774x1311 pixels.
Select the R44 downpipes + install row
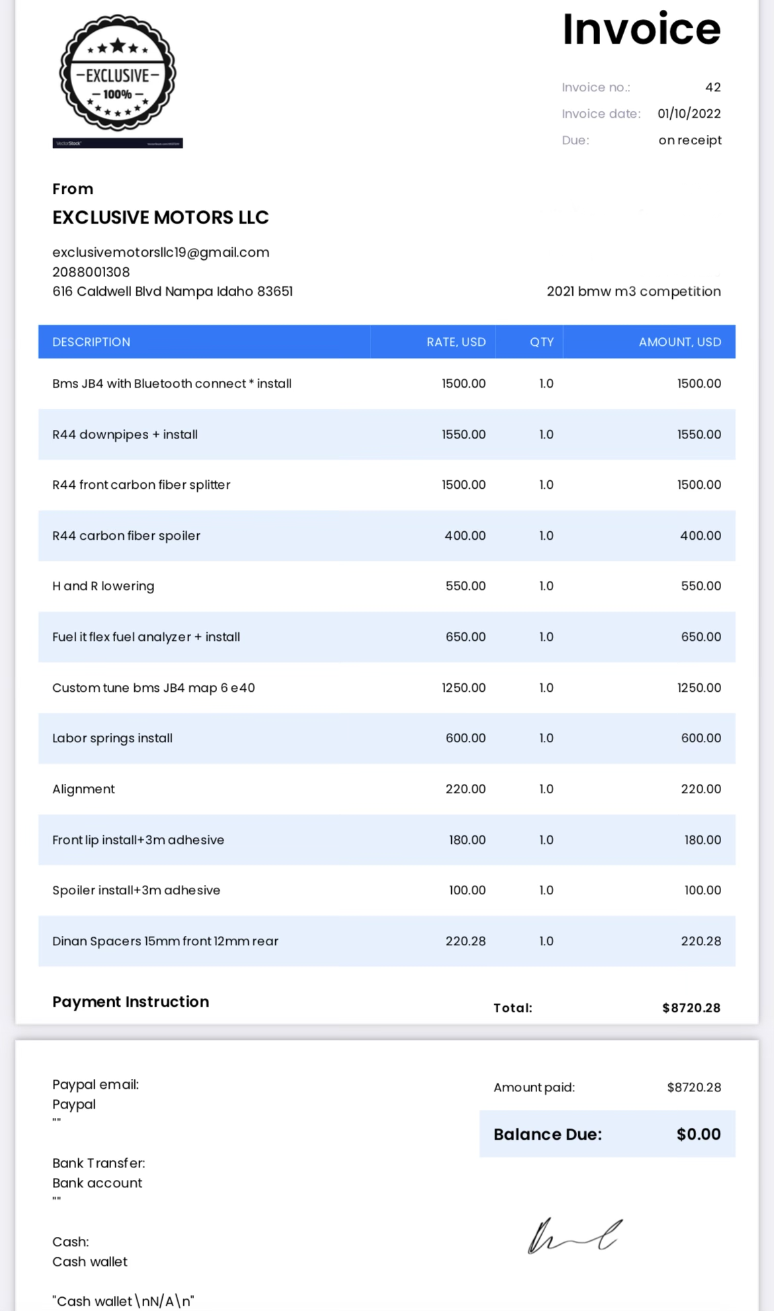coord(125,435)
